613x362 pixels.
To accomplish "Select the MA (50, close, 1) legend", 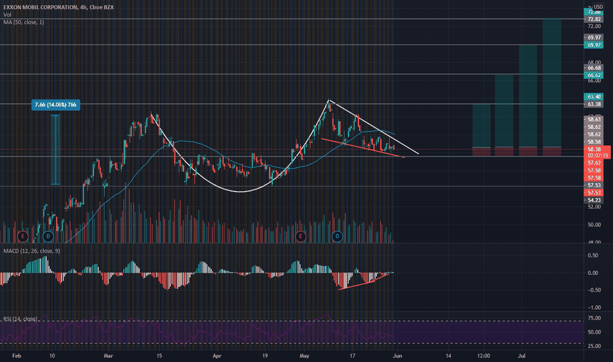I will pos(24,22).
